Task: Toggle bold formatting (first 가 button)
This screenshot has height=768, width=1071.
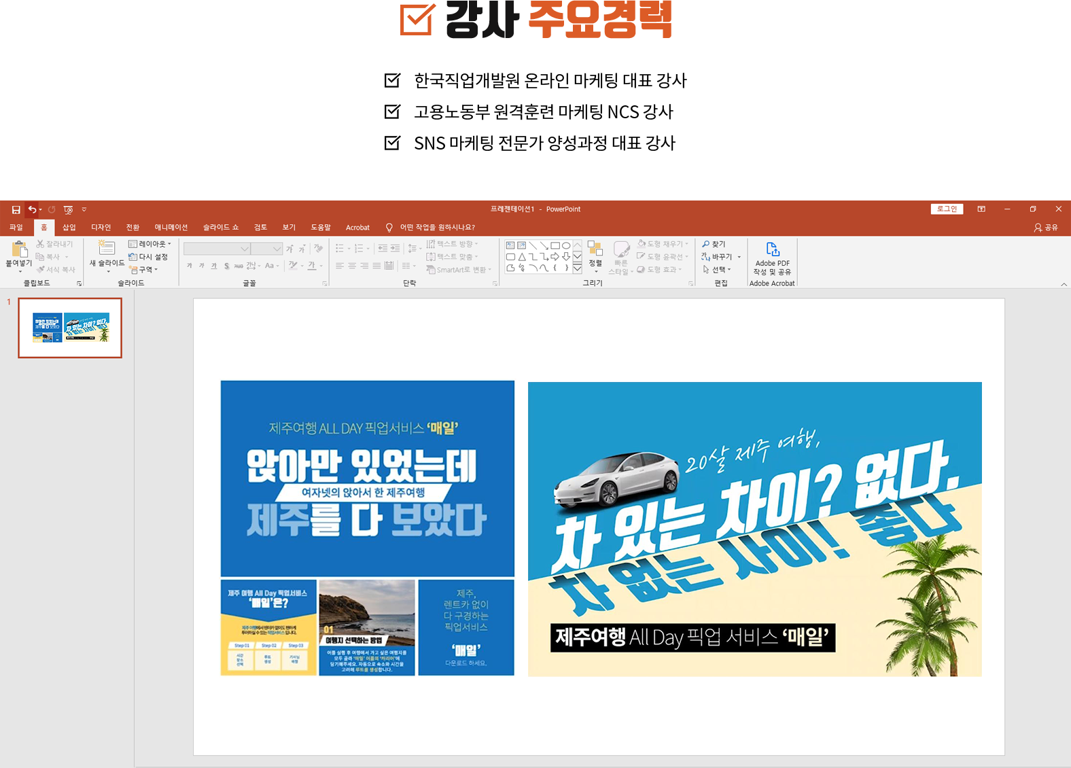Action: [190, 266]
